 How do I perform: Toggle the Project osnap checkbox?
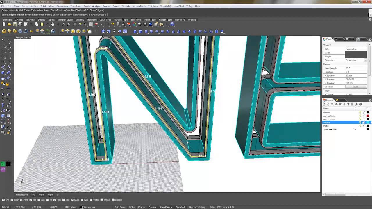point(101,200)
